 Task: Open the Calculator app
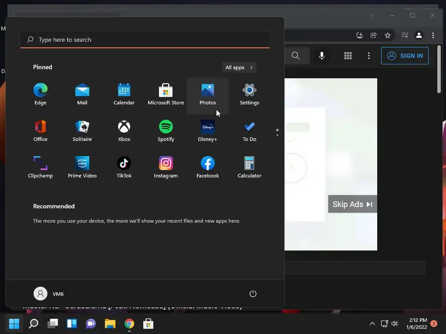pyautogui.click(x=250, y=167)
